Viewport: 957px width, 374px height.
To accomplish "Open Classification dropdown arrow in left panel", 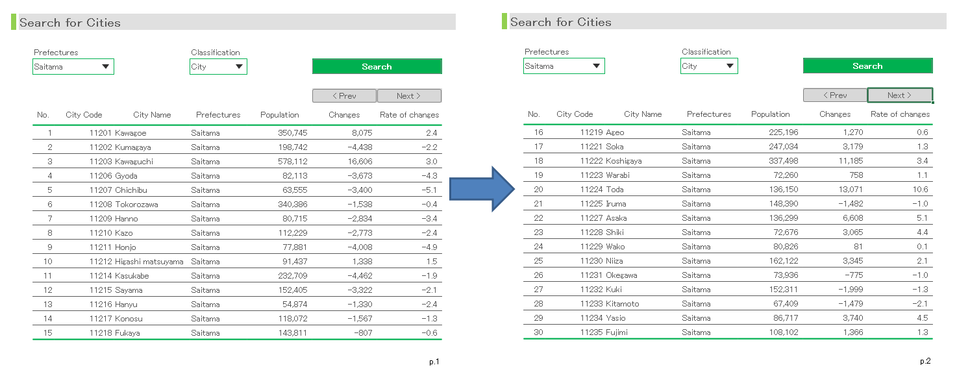I will point(239,67).
